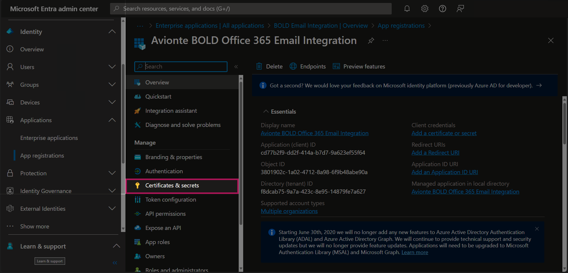The height and width of the screenshot is (273, 568).
Task: Select Certificates & secrets menu item
Action: [x=172, y=185]
